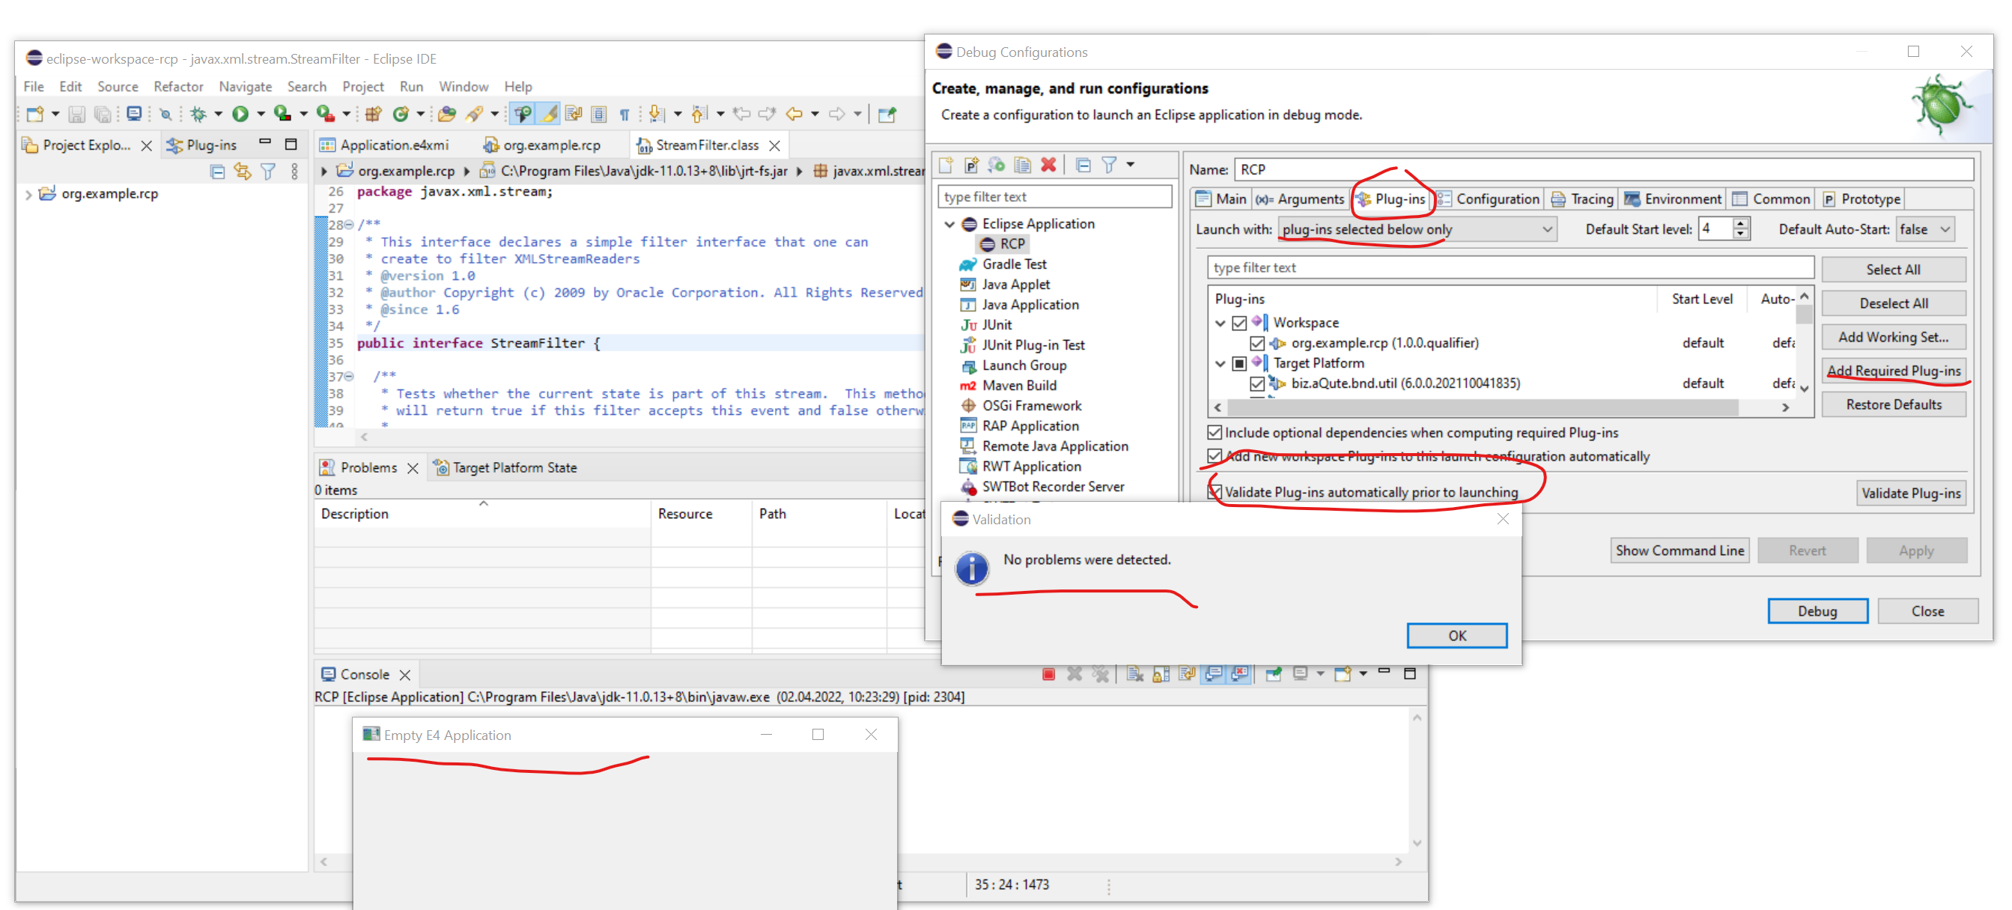Click the green Run button in Eclipse toolbar
Image resolution: width=2012 pixels, height=910 pixels.
(x=240, y=114)
